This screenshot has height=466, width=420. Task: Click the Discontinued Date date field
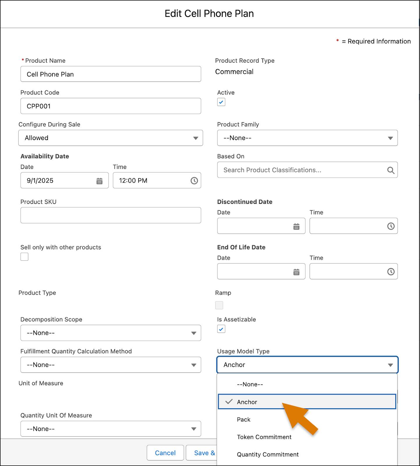click(261, 226)
